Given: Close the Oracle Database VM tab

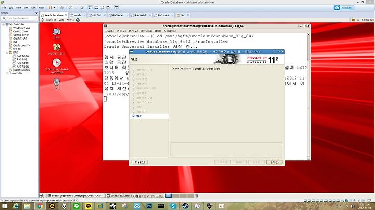Looking at the screenshot, I should tap(66, 15).
